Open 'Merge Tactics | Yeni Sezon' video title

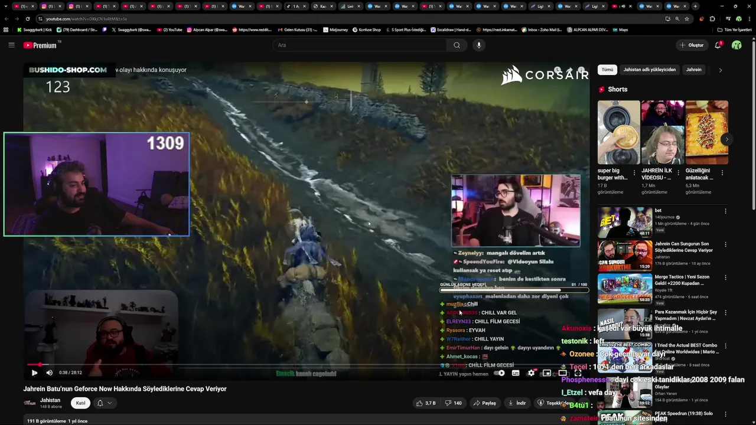[x=682, y=280]
